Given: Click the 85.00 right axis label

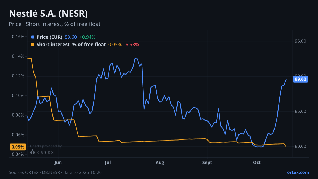Looking at the screenshot, I should click(x=300, y=111).
